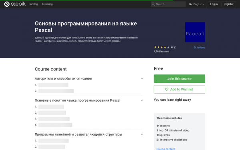The image size is (240, 150).
Task: Click the course title Основы программирования на языке Pascal
Action: [86, 27]
